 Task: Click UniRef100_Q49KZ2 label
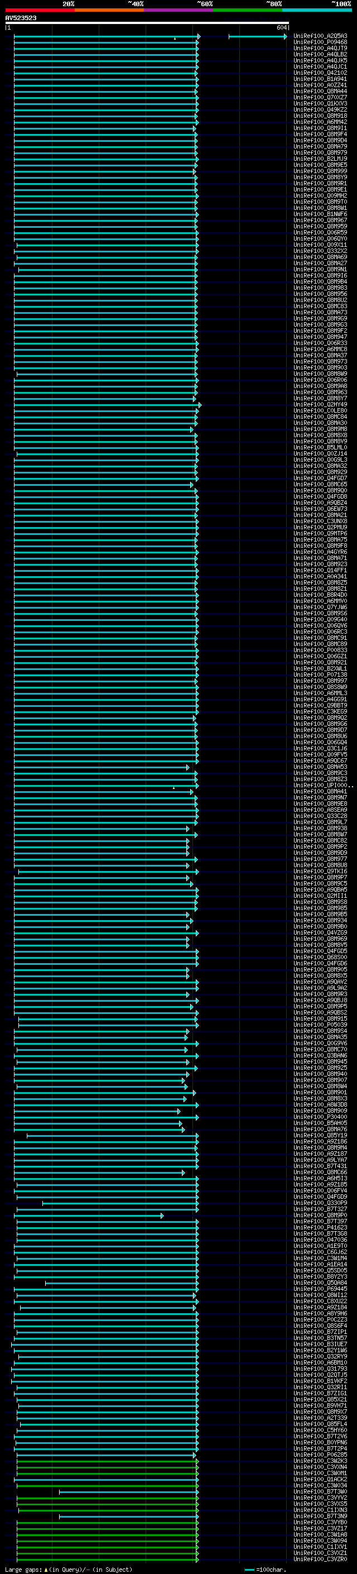[320, 110]
